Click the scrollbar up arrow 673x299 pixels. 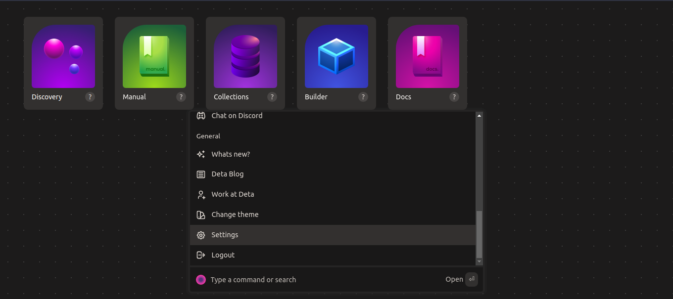[x=479, y=115]
